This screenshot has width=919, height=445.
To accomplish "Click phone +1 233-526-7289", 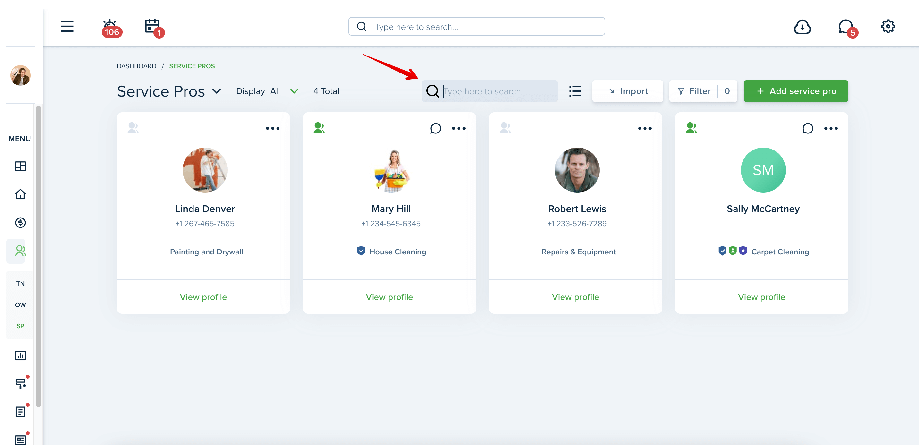I will click(x=577, y=224).
